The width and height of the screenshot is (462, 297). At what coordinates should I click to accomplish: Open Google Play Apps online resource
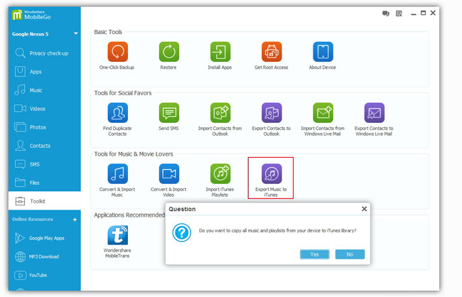45,238
